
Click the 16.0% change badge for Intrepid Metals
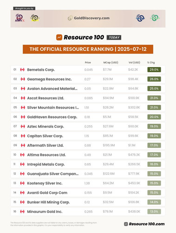point(154,164)
